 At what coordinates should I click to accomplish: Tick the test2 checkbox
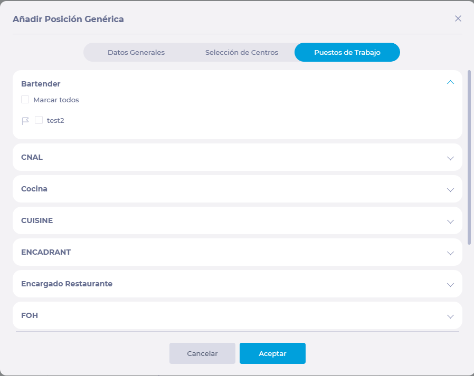coord(39,120)
